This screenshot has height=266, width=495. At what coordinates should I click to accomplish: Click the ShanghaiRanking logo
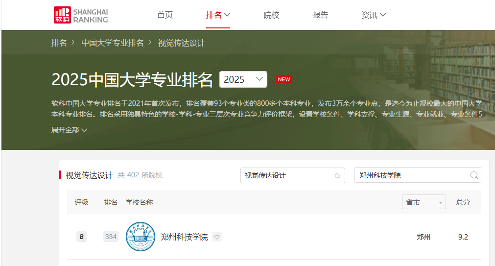tap(81, 15)
